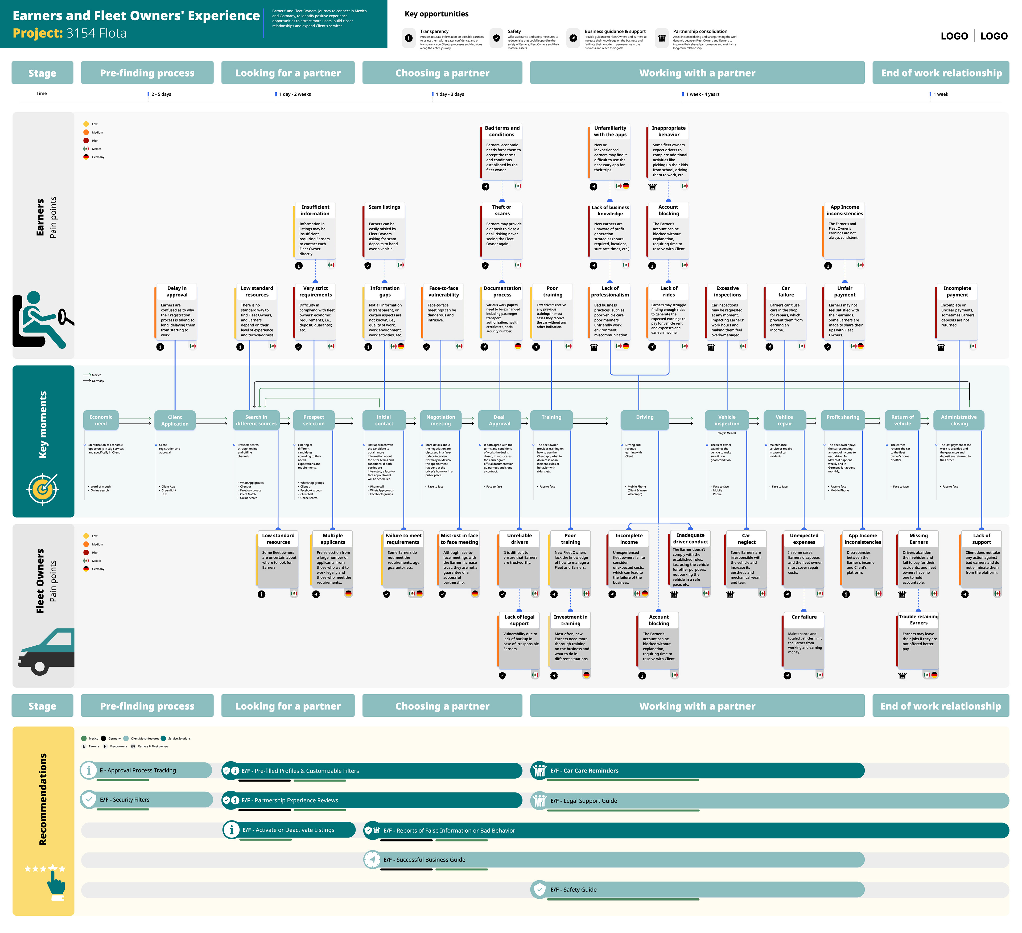Click the Partnership consolidation people icon

point(662,38)
